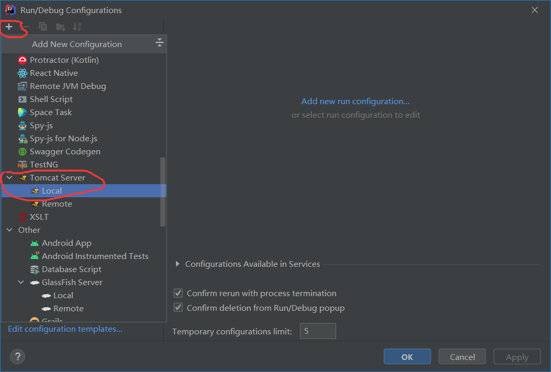Screen dimensions: 551x372
Task: Click the Tomcat Local configuration icon
Action: pos(35,191)
